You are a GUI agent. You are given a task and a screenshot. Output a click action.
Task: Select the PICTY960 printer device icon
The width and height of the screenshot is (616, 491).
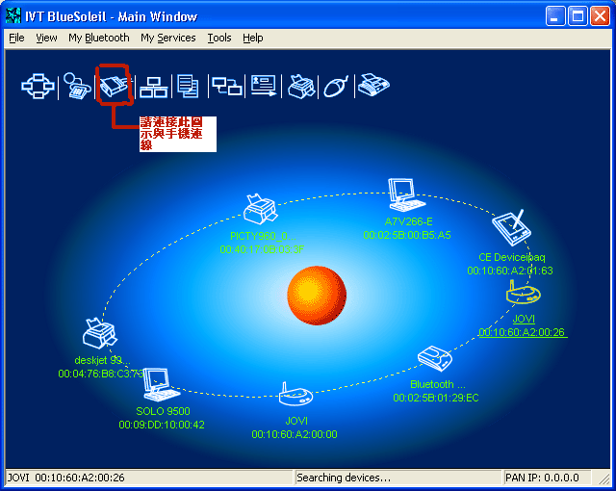tap(260, 209)
